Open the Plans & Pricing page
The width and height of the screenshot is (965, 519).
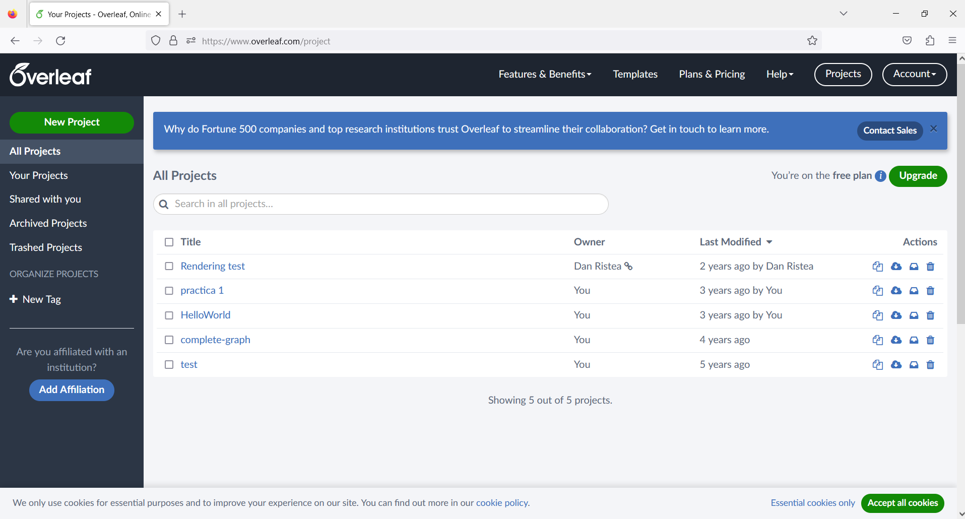pos(712,74)
